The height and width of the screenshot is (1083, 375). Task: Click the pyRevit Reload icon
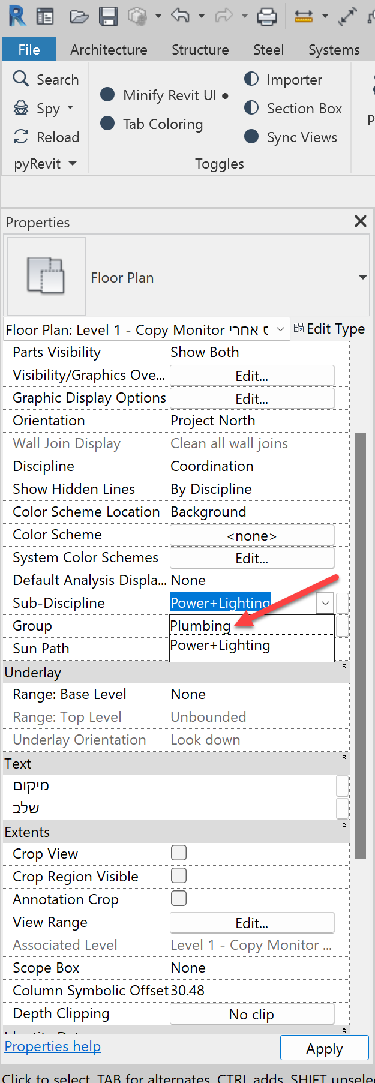pos(21,137)
